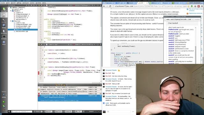
Task: Open Help mode in sidebar
Action: pyautogui.click(x=4, y=43)
